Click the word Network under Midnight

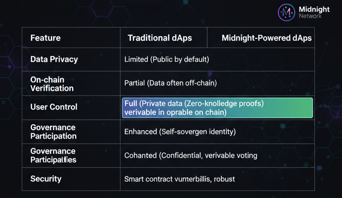(310, 16)
